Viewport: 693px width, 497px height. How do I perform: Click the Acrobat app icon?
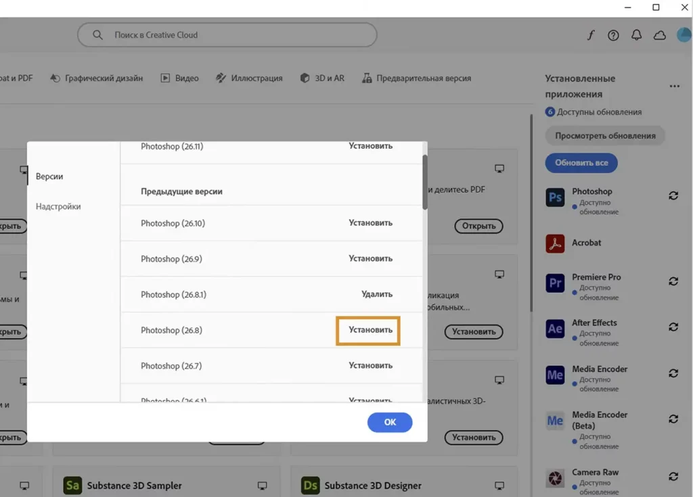point(555,243)
